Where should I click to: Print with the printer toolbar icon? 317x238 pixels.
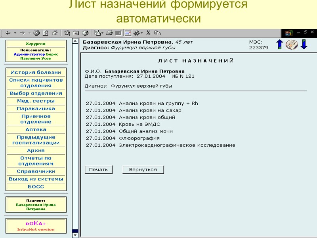tap(109, 33)
